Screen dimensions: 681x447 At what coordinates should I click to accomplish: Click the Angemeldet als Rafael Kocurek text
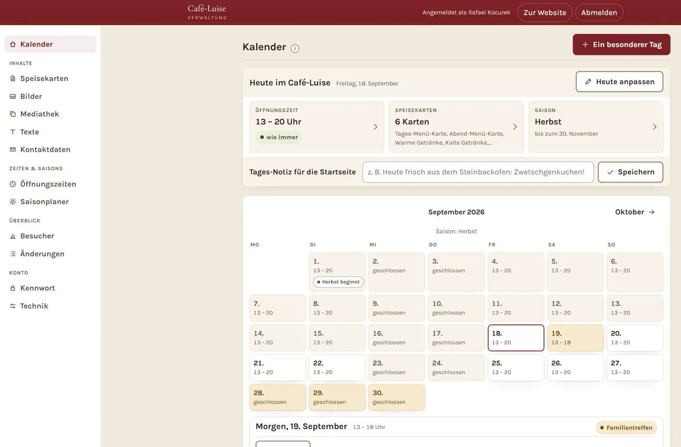(466, 13)
